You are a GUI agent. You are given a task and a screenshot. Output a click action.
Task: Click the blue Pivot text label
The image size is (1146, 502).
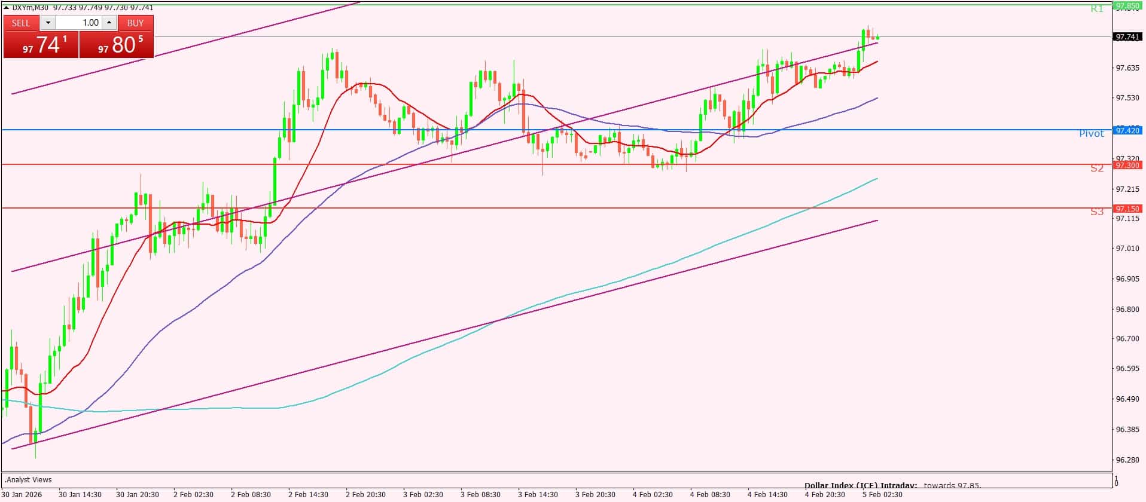pos(1091,134)
